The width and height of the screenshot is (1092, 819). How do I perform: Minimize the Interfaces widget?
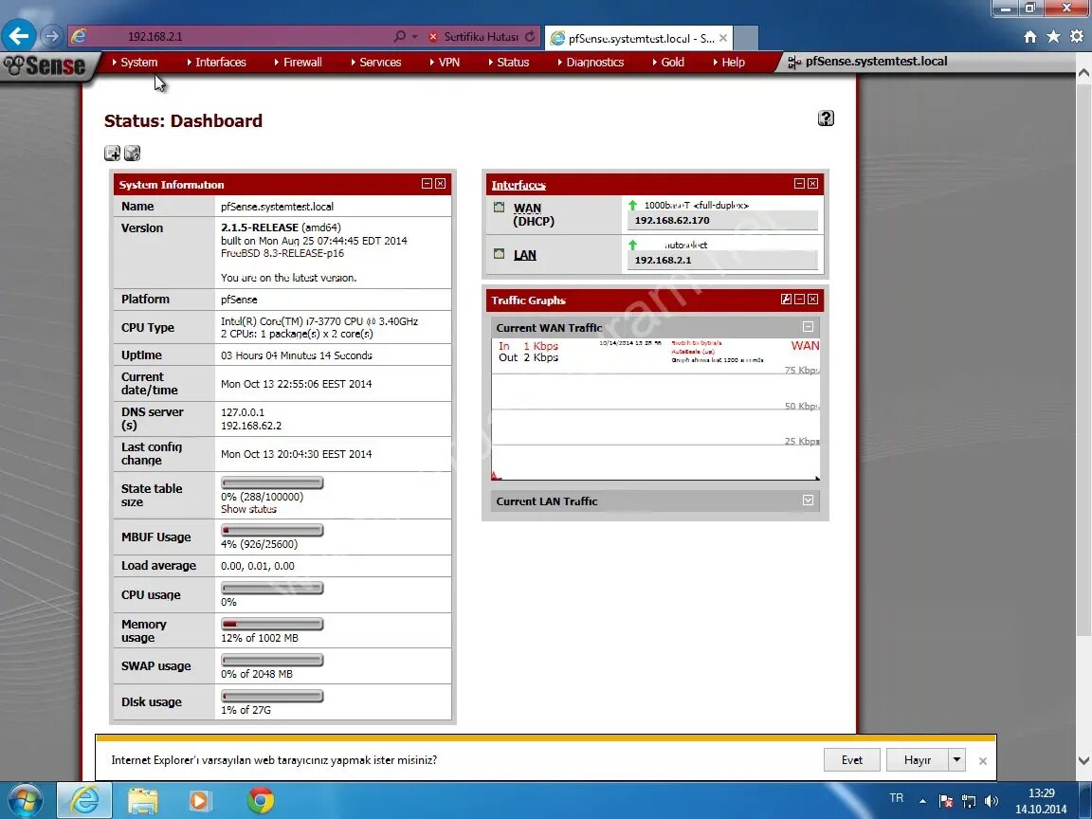799,184
